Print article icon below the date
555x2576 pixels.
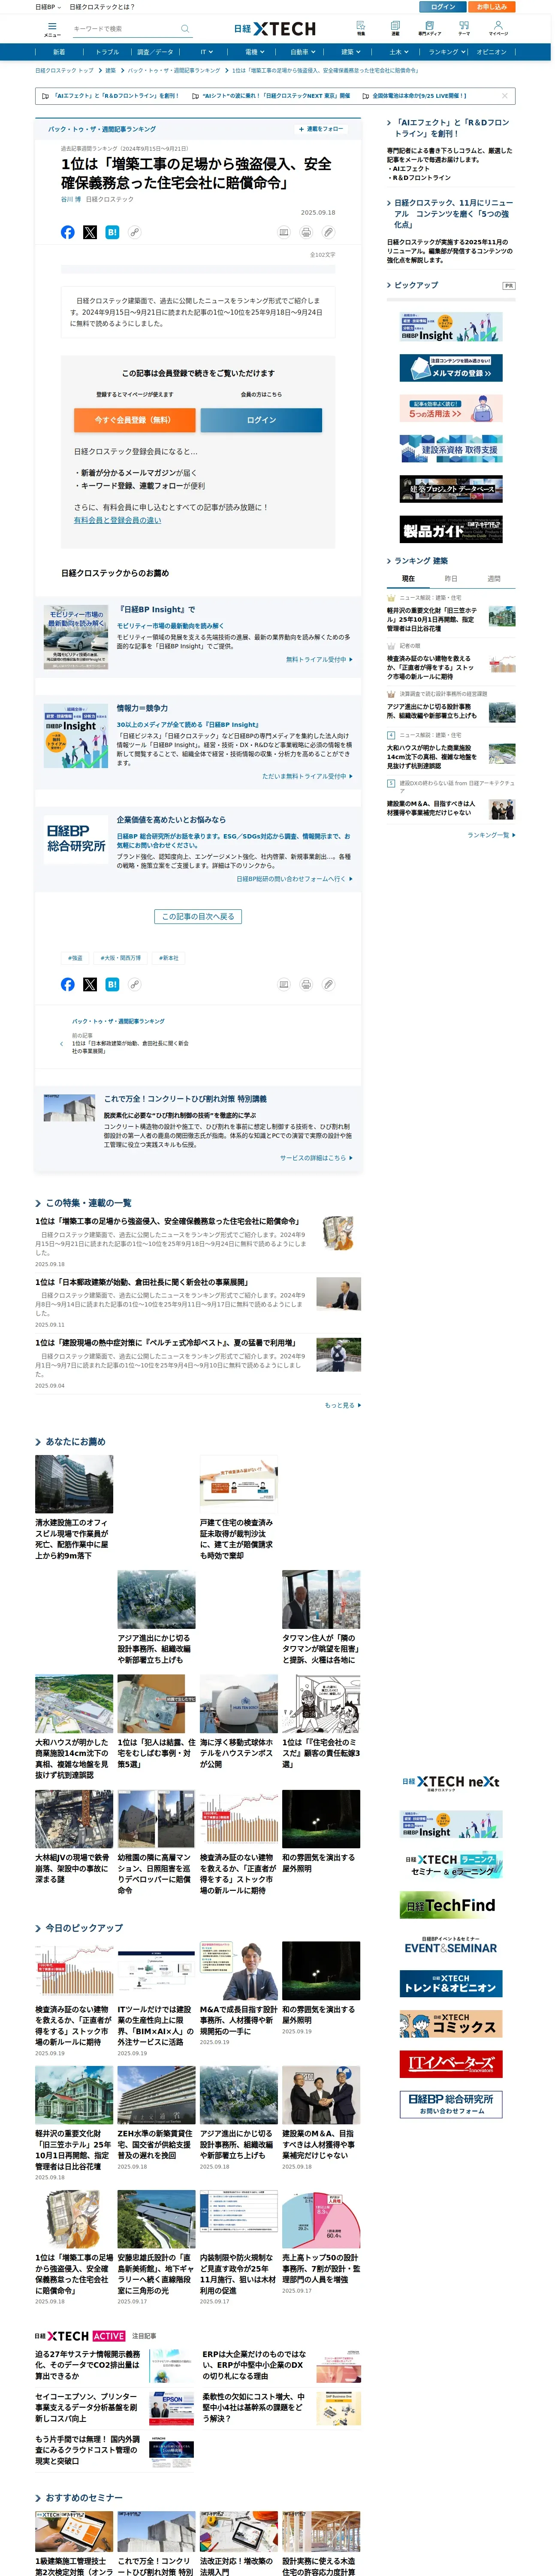click(x=305, y=232)
